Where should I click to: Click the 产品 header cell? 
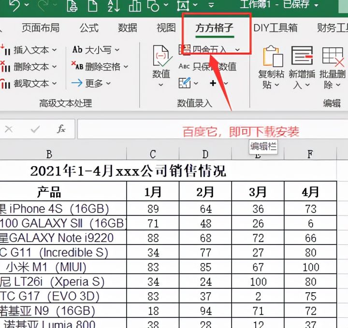click(x=63, y=191)
